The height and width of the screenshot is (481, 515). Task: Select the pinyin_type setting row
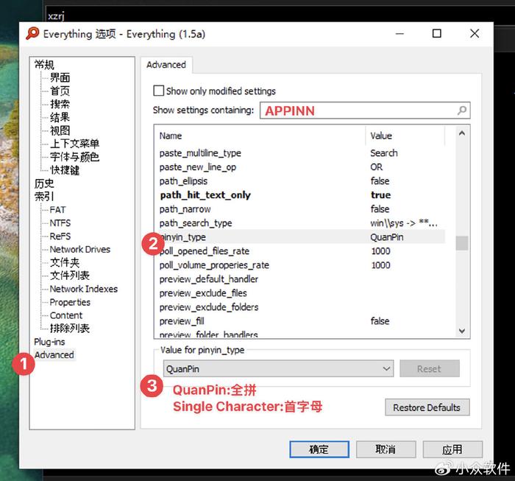tap(299, 237)
